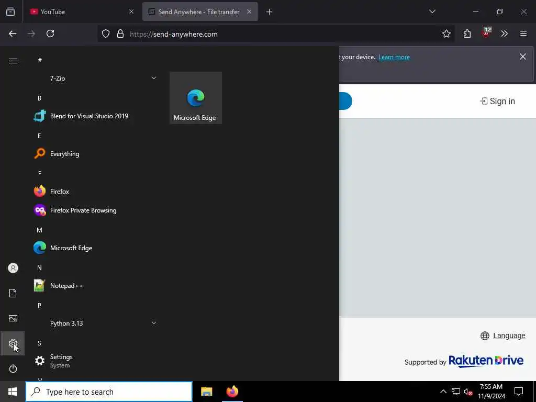Reload the current page
Screen dimensions: 536x402
(x=50, y=33)
